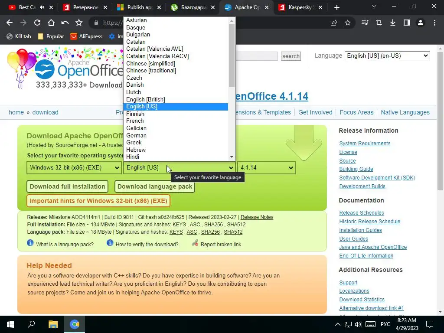Click the РУС input language indicator
This screenshot has width=444, height=333.
pos(385,324)
